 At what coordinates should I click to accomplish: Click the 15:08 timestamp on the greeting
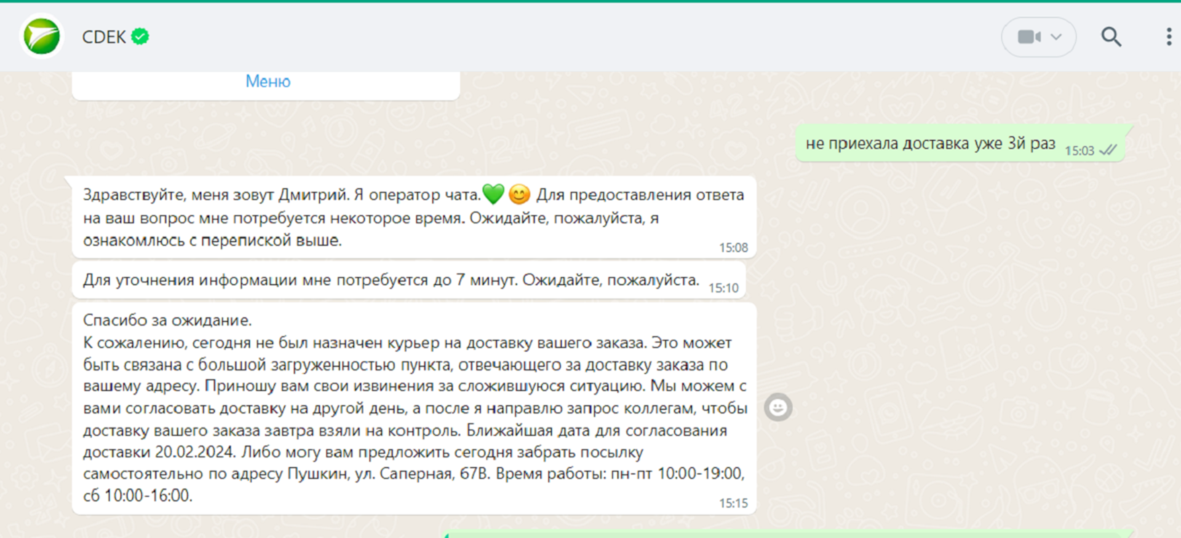click(x=734, y=248)
